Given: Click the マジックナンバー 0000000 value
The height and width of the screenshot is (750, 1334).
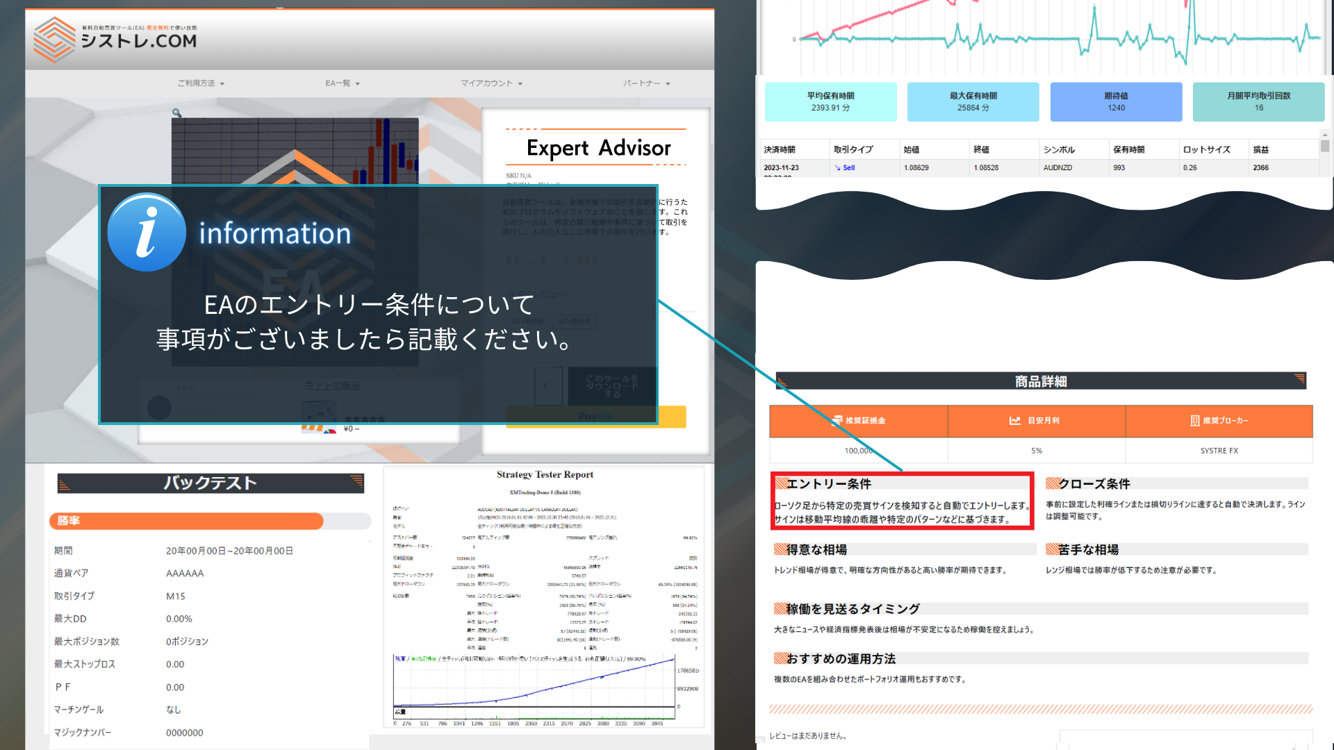Looking at the screenshot, I should (x=185, y=733).
